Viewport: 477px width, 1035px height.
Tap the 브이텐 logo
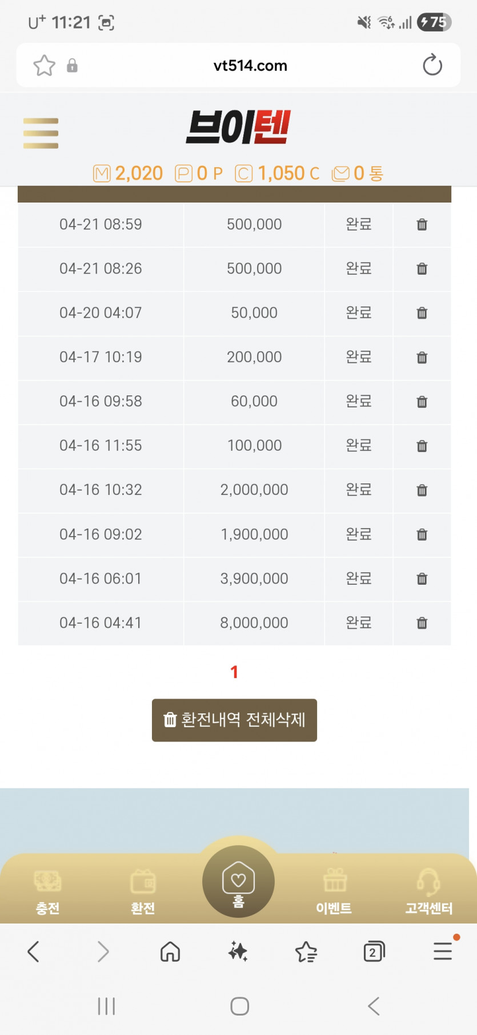238,127
